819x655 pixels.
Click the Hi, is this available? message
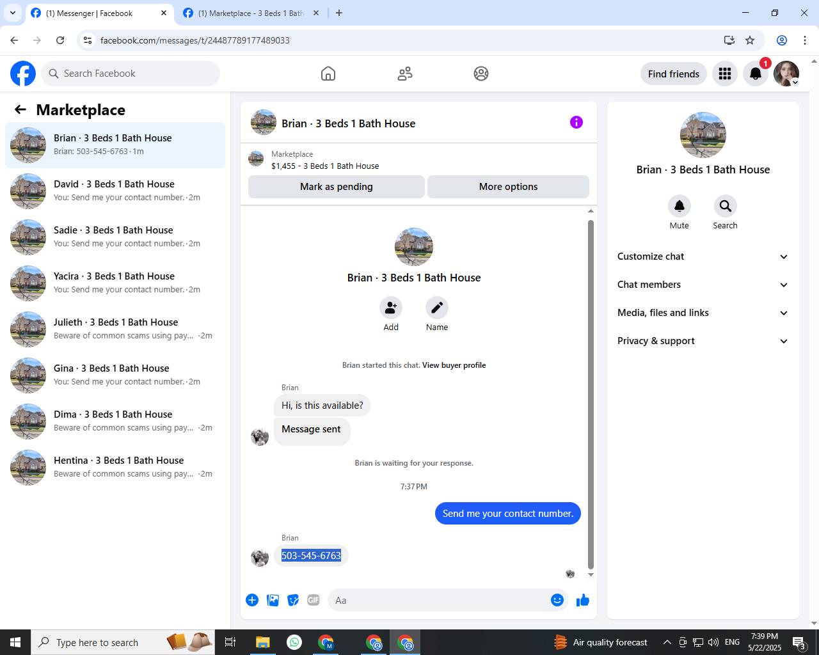tap(322, 406)
